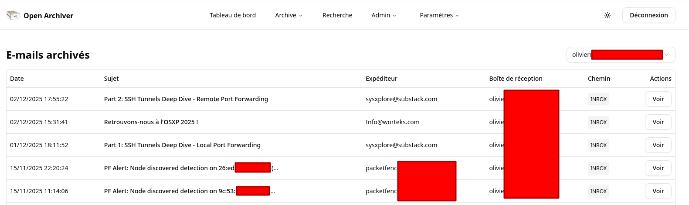This screenshot has width=689, height=205.
Task: Open the Open Archiver home link
Action: (48, 16)
